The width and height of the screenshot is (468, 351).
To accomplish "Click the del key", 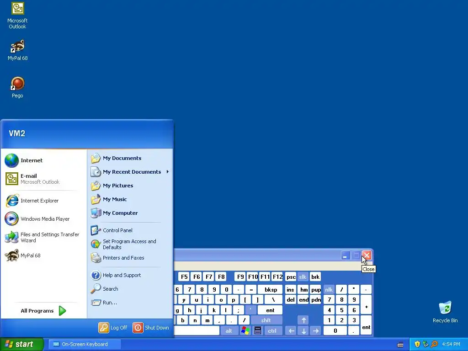I will click(x=290, y=300).
